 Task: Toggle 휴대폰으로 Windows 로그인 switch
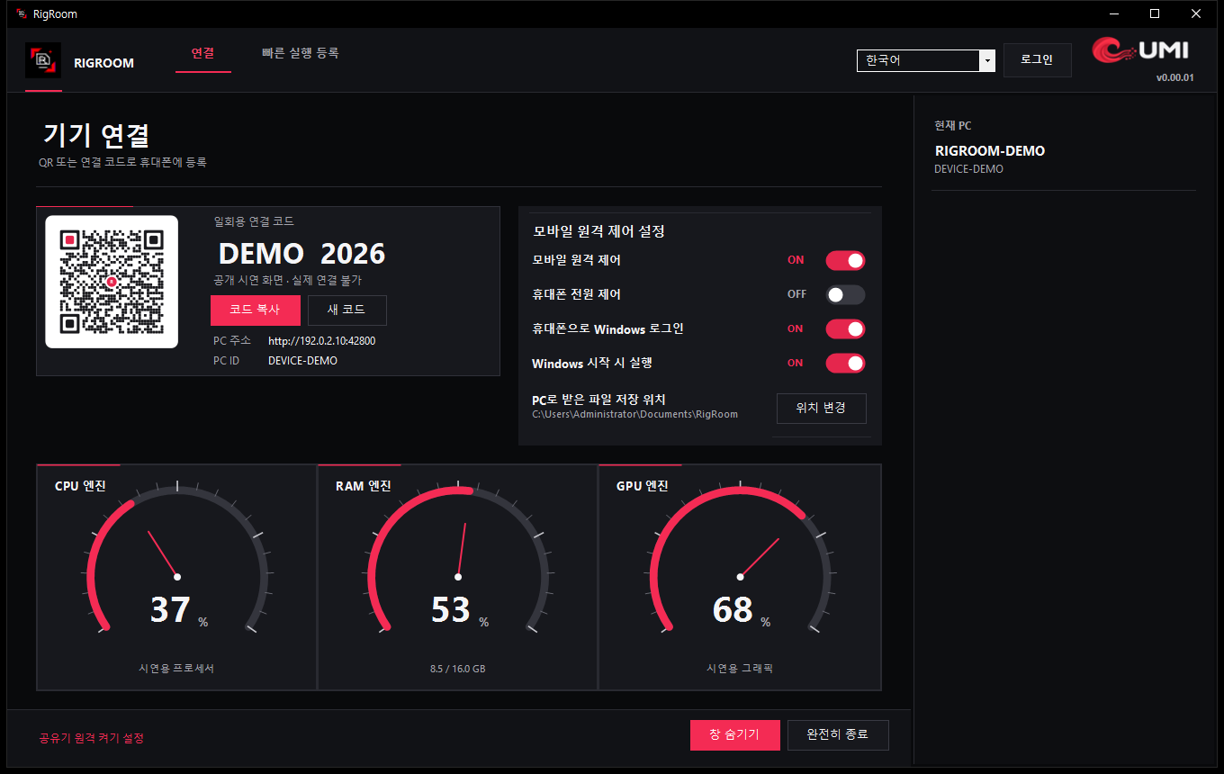(x=845, y=328)
